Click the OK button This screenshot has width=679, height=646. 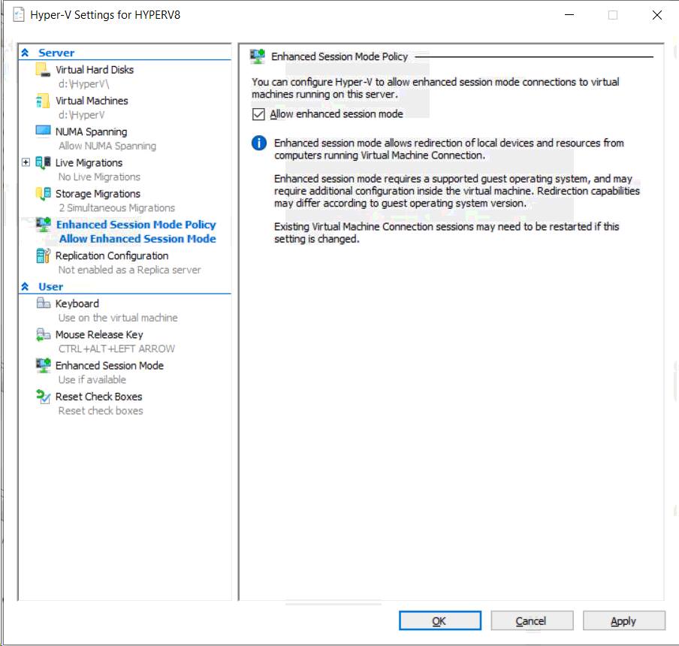440,621
